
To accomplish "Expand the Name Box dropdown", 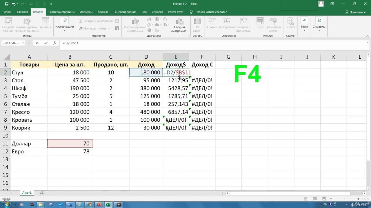I will point(23,43).
